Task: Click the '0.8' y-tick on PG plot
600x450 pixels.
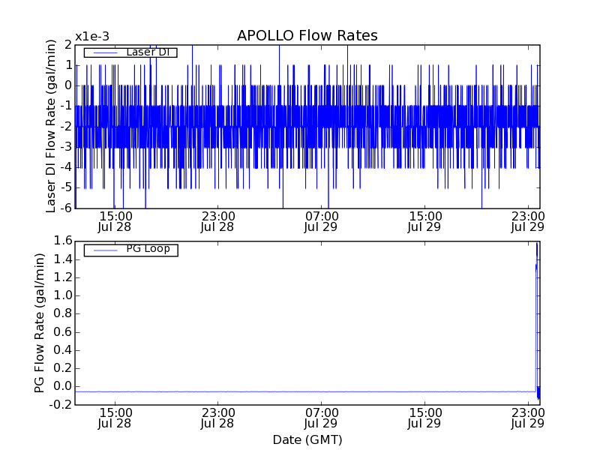Action: [63, 313]
